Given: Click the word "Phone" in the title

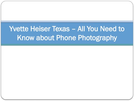Looking at the screenshot, I should point(66,38).
